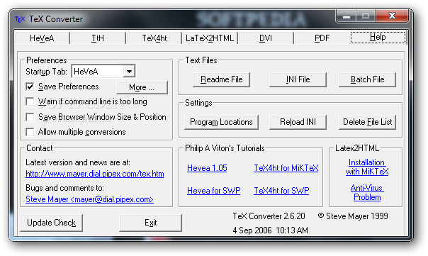Click Program Locations button
The width and height of the screenshot is (428, 256).
(221, 122)
